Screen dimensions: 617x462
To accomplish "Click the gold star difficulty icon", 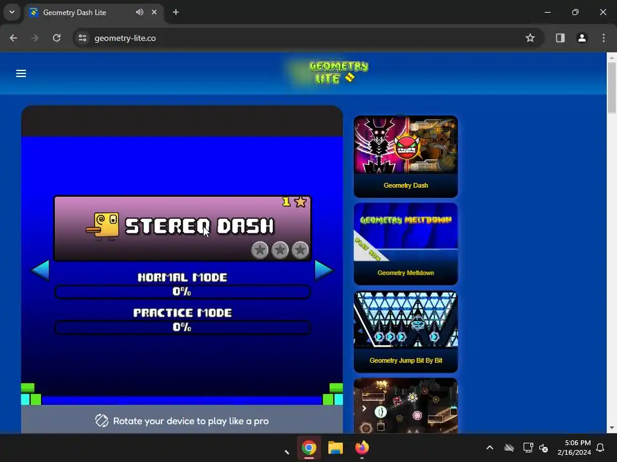I will tap(300, 202).
